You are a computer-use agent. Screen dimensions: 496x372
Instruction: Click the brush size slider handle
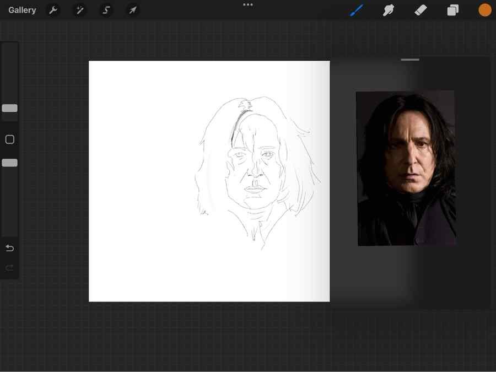coord(9,108)
